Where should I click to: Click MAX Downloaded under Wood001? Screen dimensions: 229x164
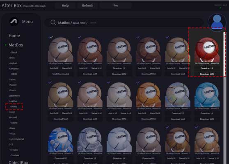tap(61, 74)
